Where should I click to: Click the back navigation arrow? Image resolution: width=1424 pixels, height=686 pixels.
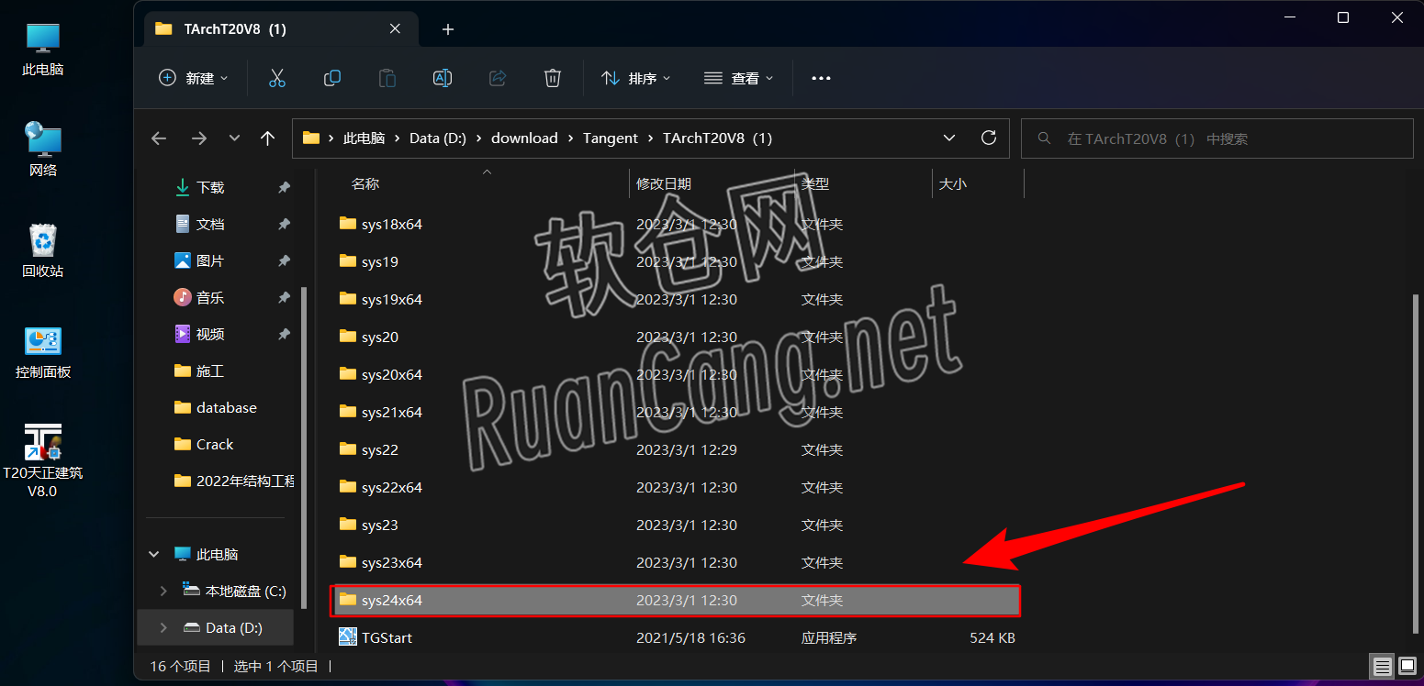pos(158,138)
